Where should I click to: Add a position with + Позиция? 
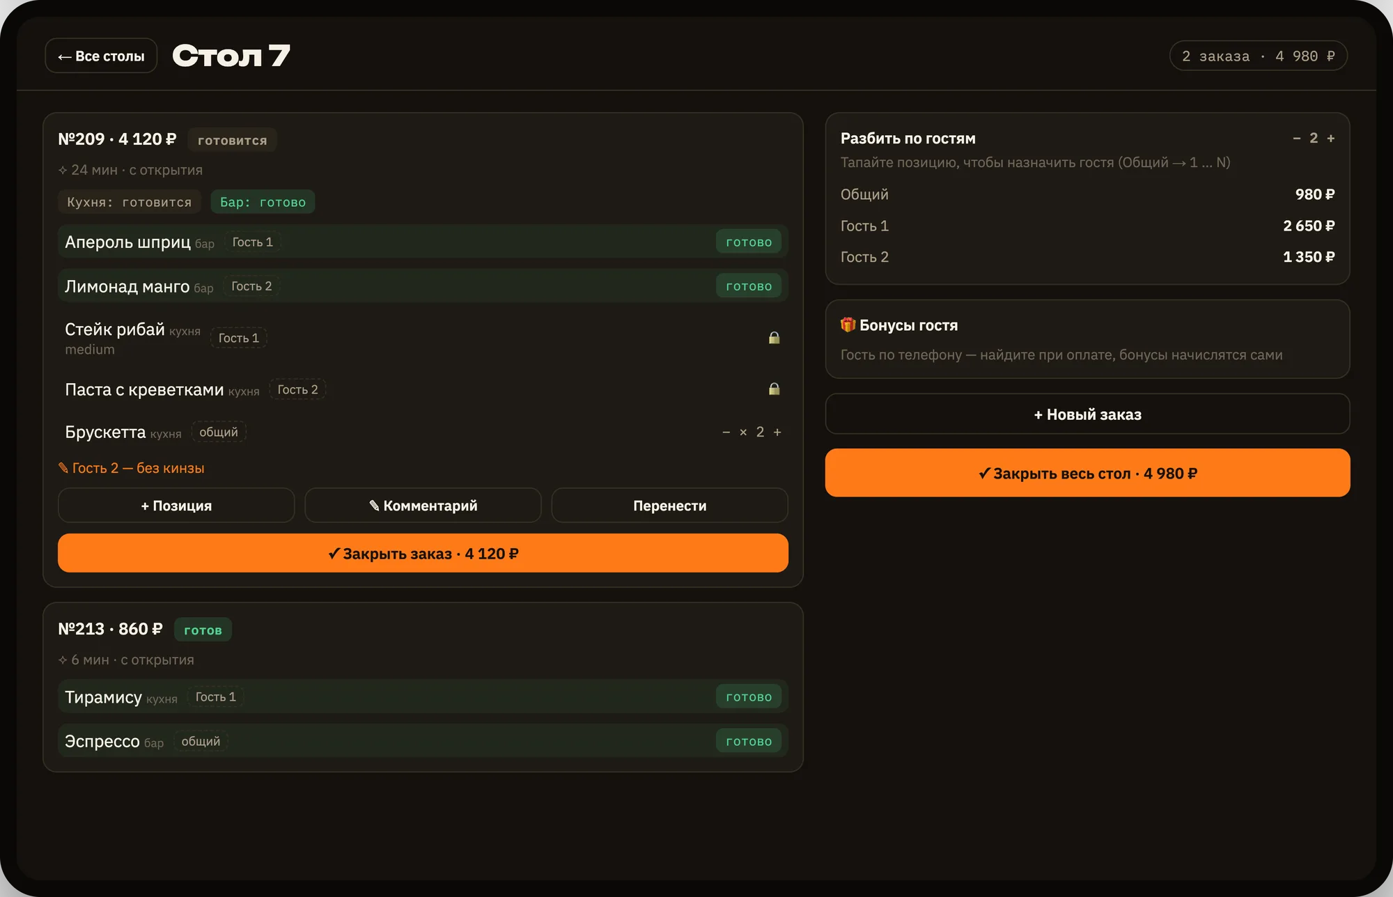pos(176,506)
